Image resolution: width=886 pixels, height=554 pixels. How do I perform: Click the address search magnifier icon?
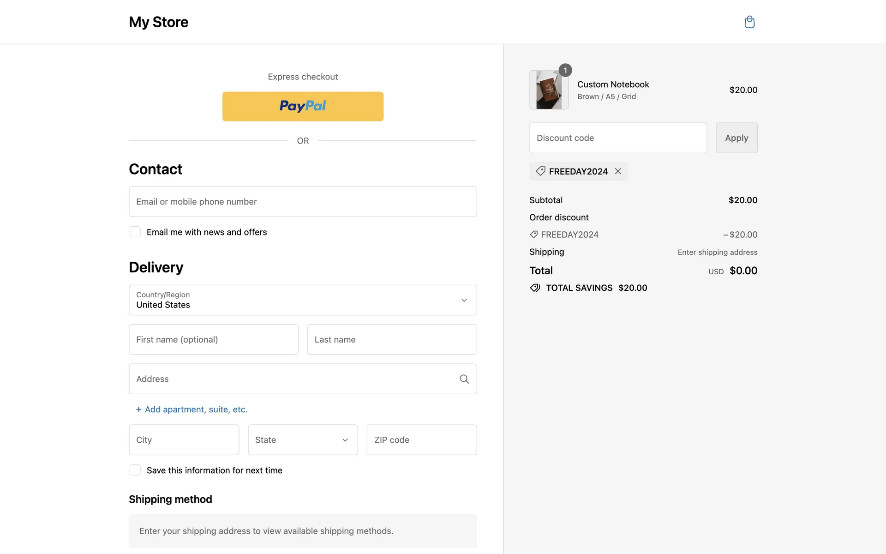point(464,379)
